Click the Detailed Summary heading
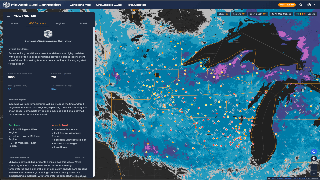 point(19,158)
